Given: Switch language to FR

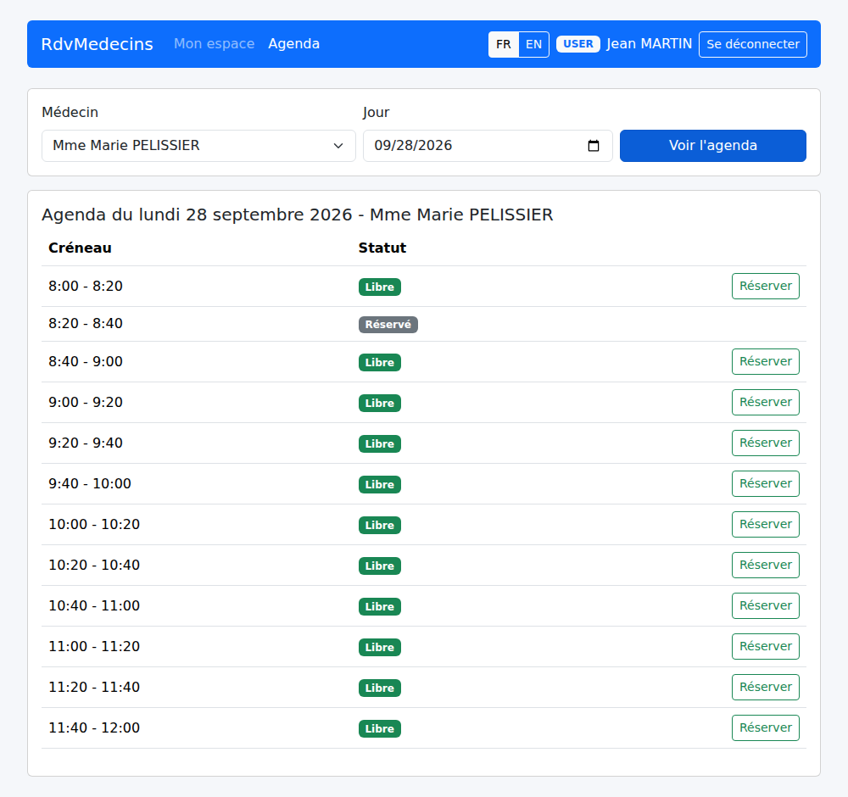Looking at the screenshot, I should point(504,44).
